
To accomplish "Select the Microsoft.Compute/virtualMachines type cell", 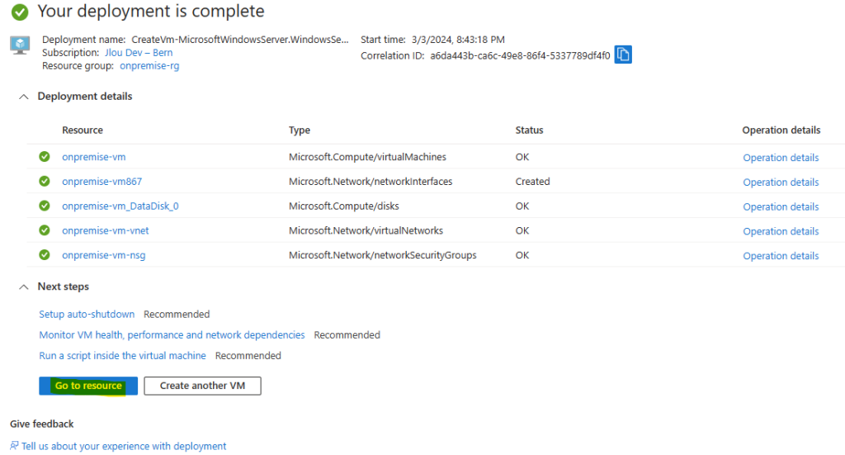I will pyautogui.click(x=367, y=157).
